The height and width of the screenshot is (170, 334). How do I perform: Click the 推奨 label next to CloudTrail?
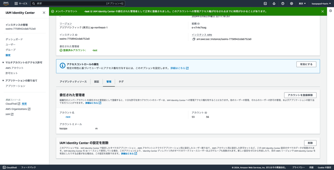point(24,104)
